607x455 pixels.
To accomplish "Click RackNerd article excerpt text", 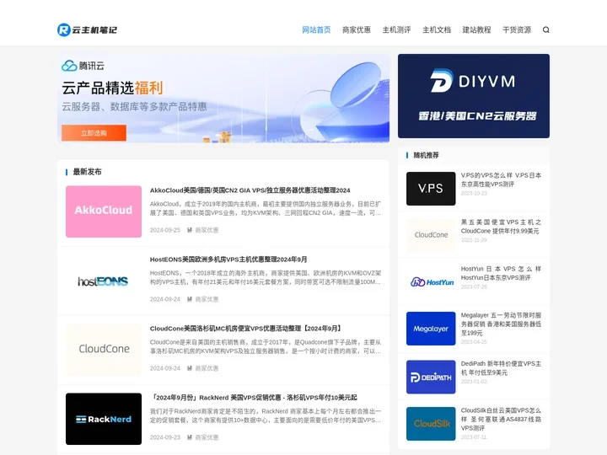I will (x=266, y=415).
